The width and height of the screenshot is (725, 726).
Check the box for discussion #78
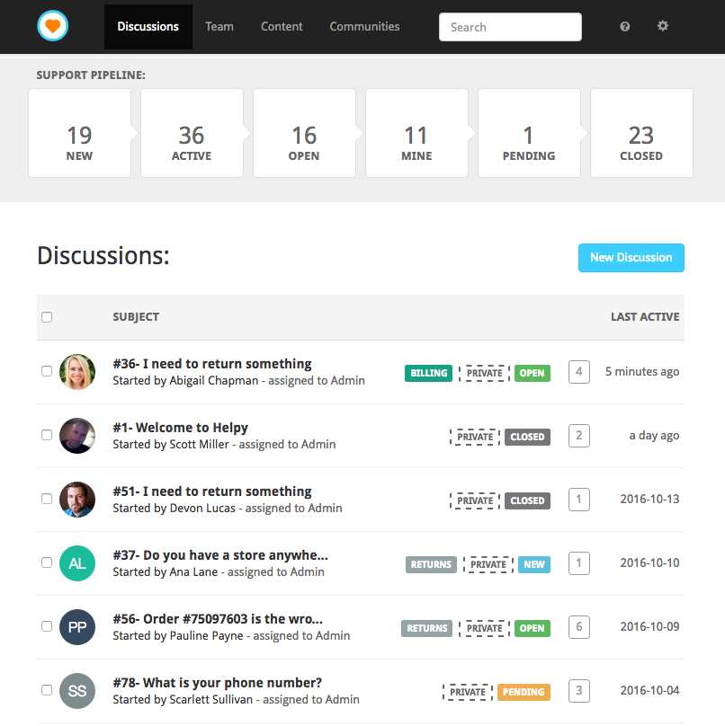[47, 690]
